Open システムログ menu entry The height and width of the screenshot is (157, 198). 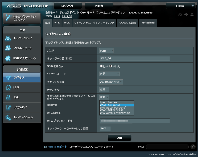tap(22, 107)
